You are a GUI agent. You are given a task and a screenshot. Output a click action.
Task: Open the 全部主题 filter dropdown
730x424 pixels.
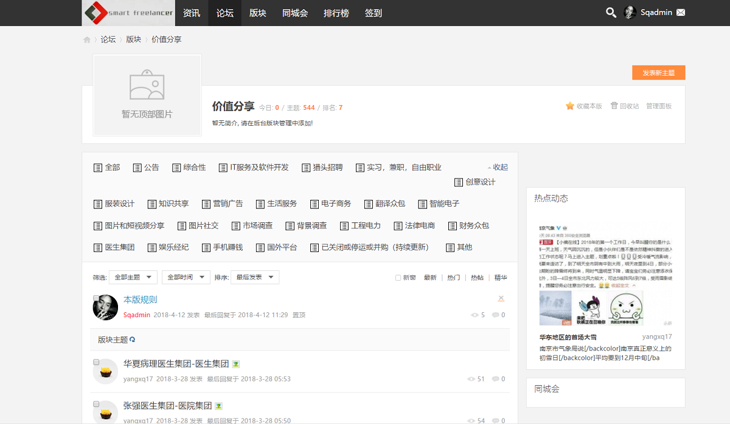pos(133,277)
